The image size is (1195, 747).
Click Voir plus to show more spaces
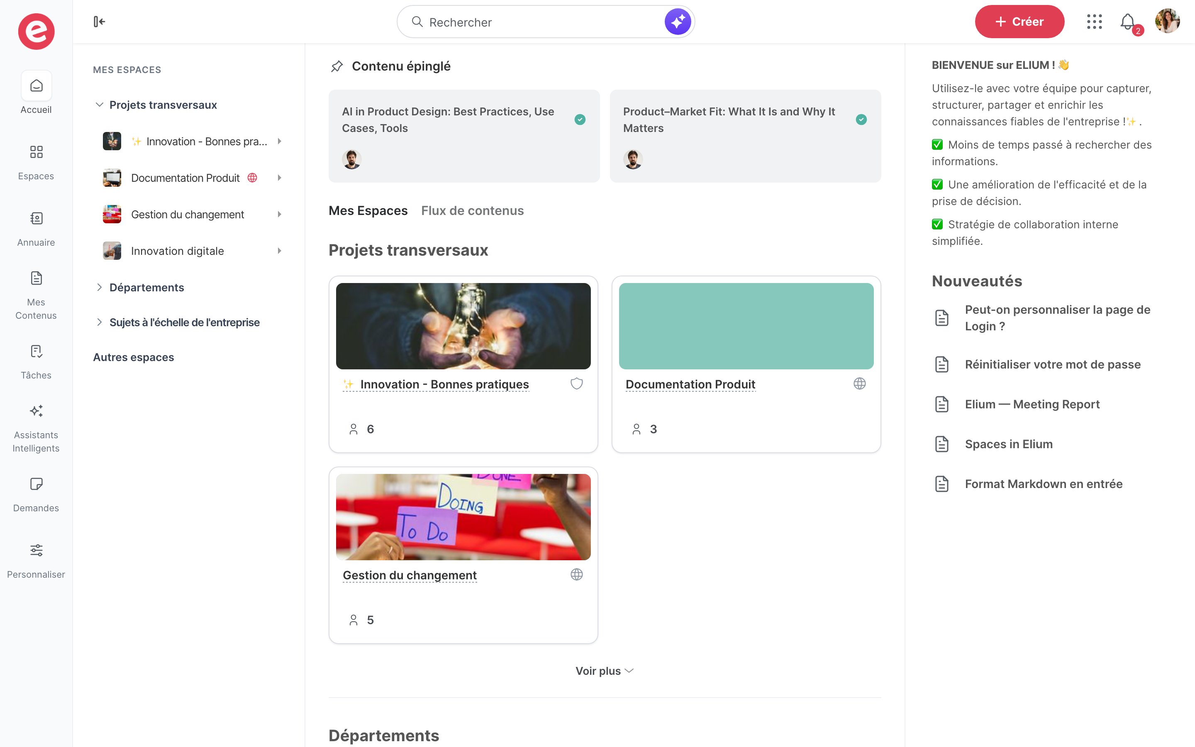[605, 671]
